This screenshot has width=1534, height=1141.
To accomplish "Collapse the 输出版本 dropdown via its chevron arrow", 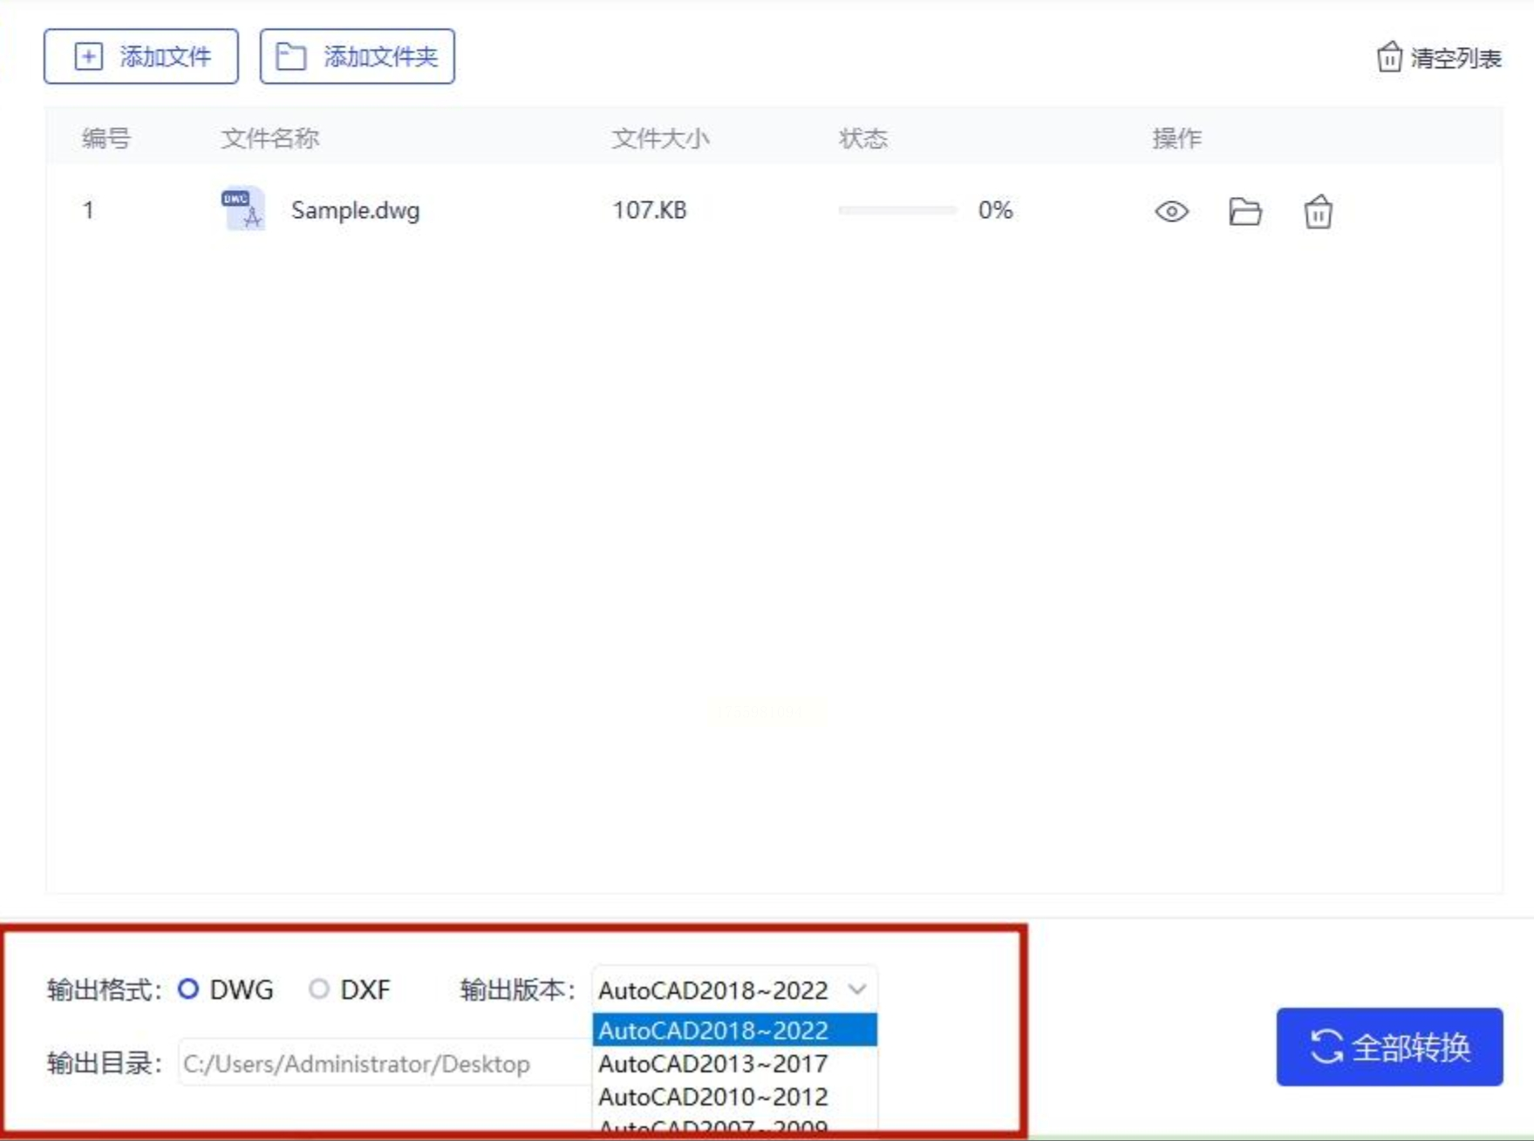I will 857,989.
